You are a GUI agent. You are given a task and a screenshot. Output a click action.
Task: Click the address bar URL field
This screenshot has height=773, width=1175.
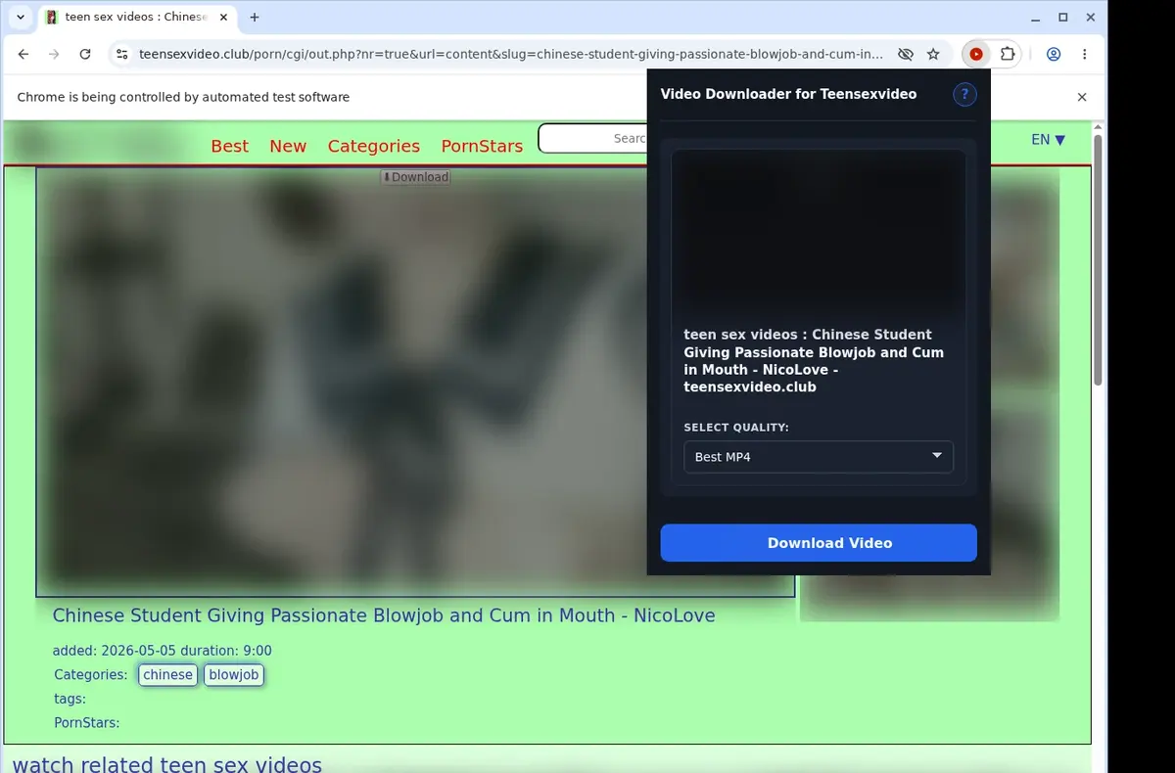point(511,55)
